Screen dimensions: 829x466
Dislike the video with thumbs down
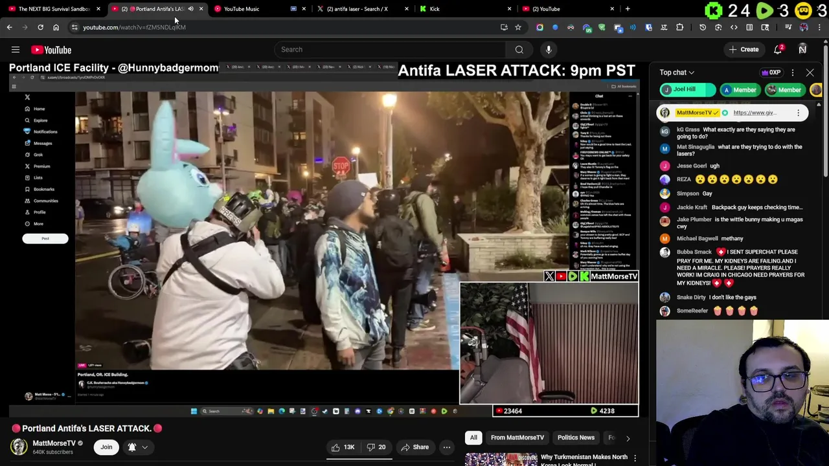click(x=376, y=447)
